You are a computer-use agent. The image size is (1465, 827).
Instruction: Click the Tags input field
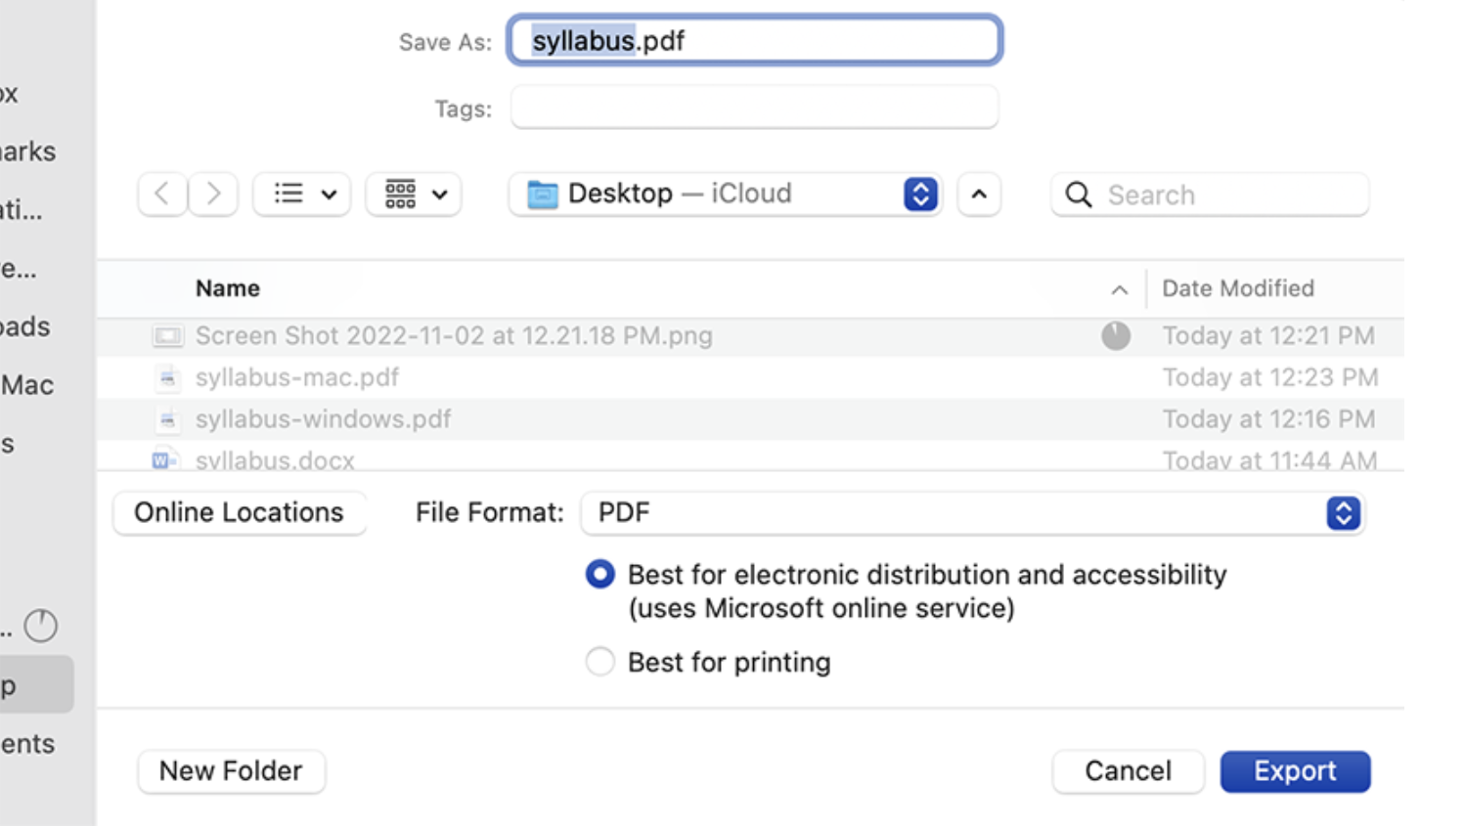pos(754,108)
